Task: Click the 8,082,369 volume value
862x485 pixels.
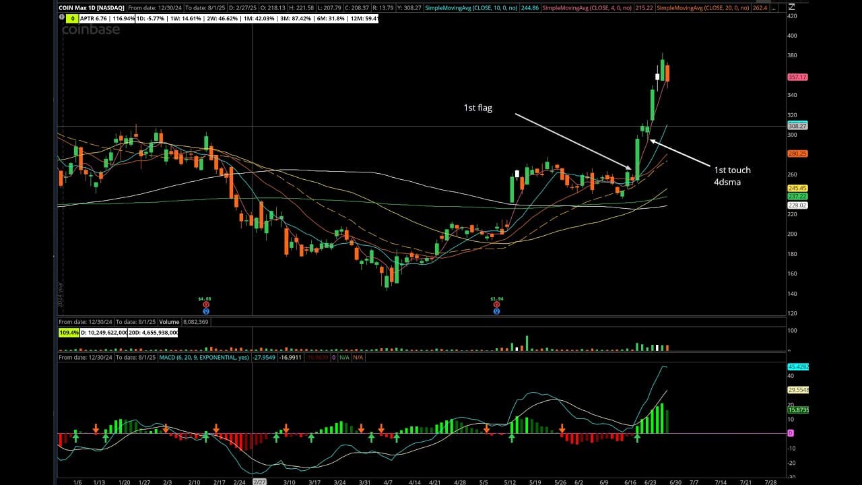Action: point(196,322)
